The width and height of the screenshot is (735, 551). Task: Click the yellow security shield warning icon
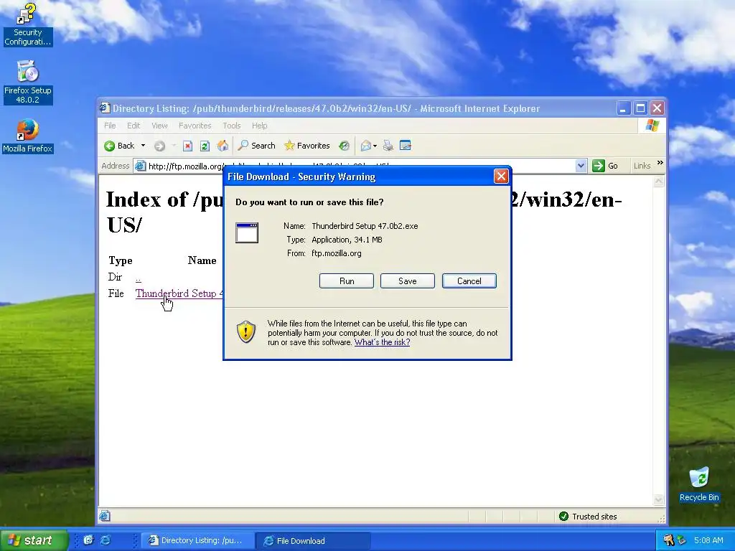point(246,332)
